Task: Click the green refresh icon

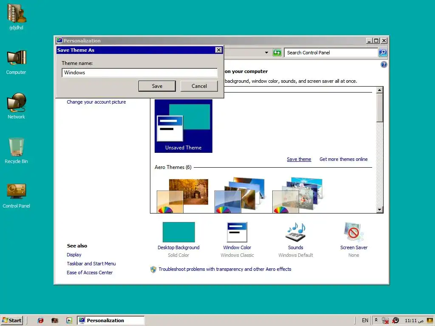Action: [277, 52]
